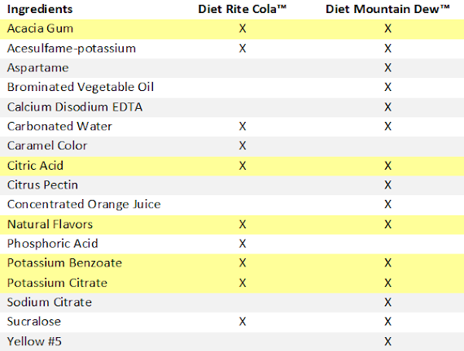This screenshot has width=464, height=351.
Task: Click the Acacia Gum ingredient cell
Action: pyautogui.click(x=40, y=28)
